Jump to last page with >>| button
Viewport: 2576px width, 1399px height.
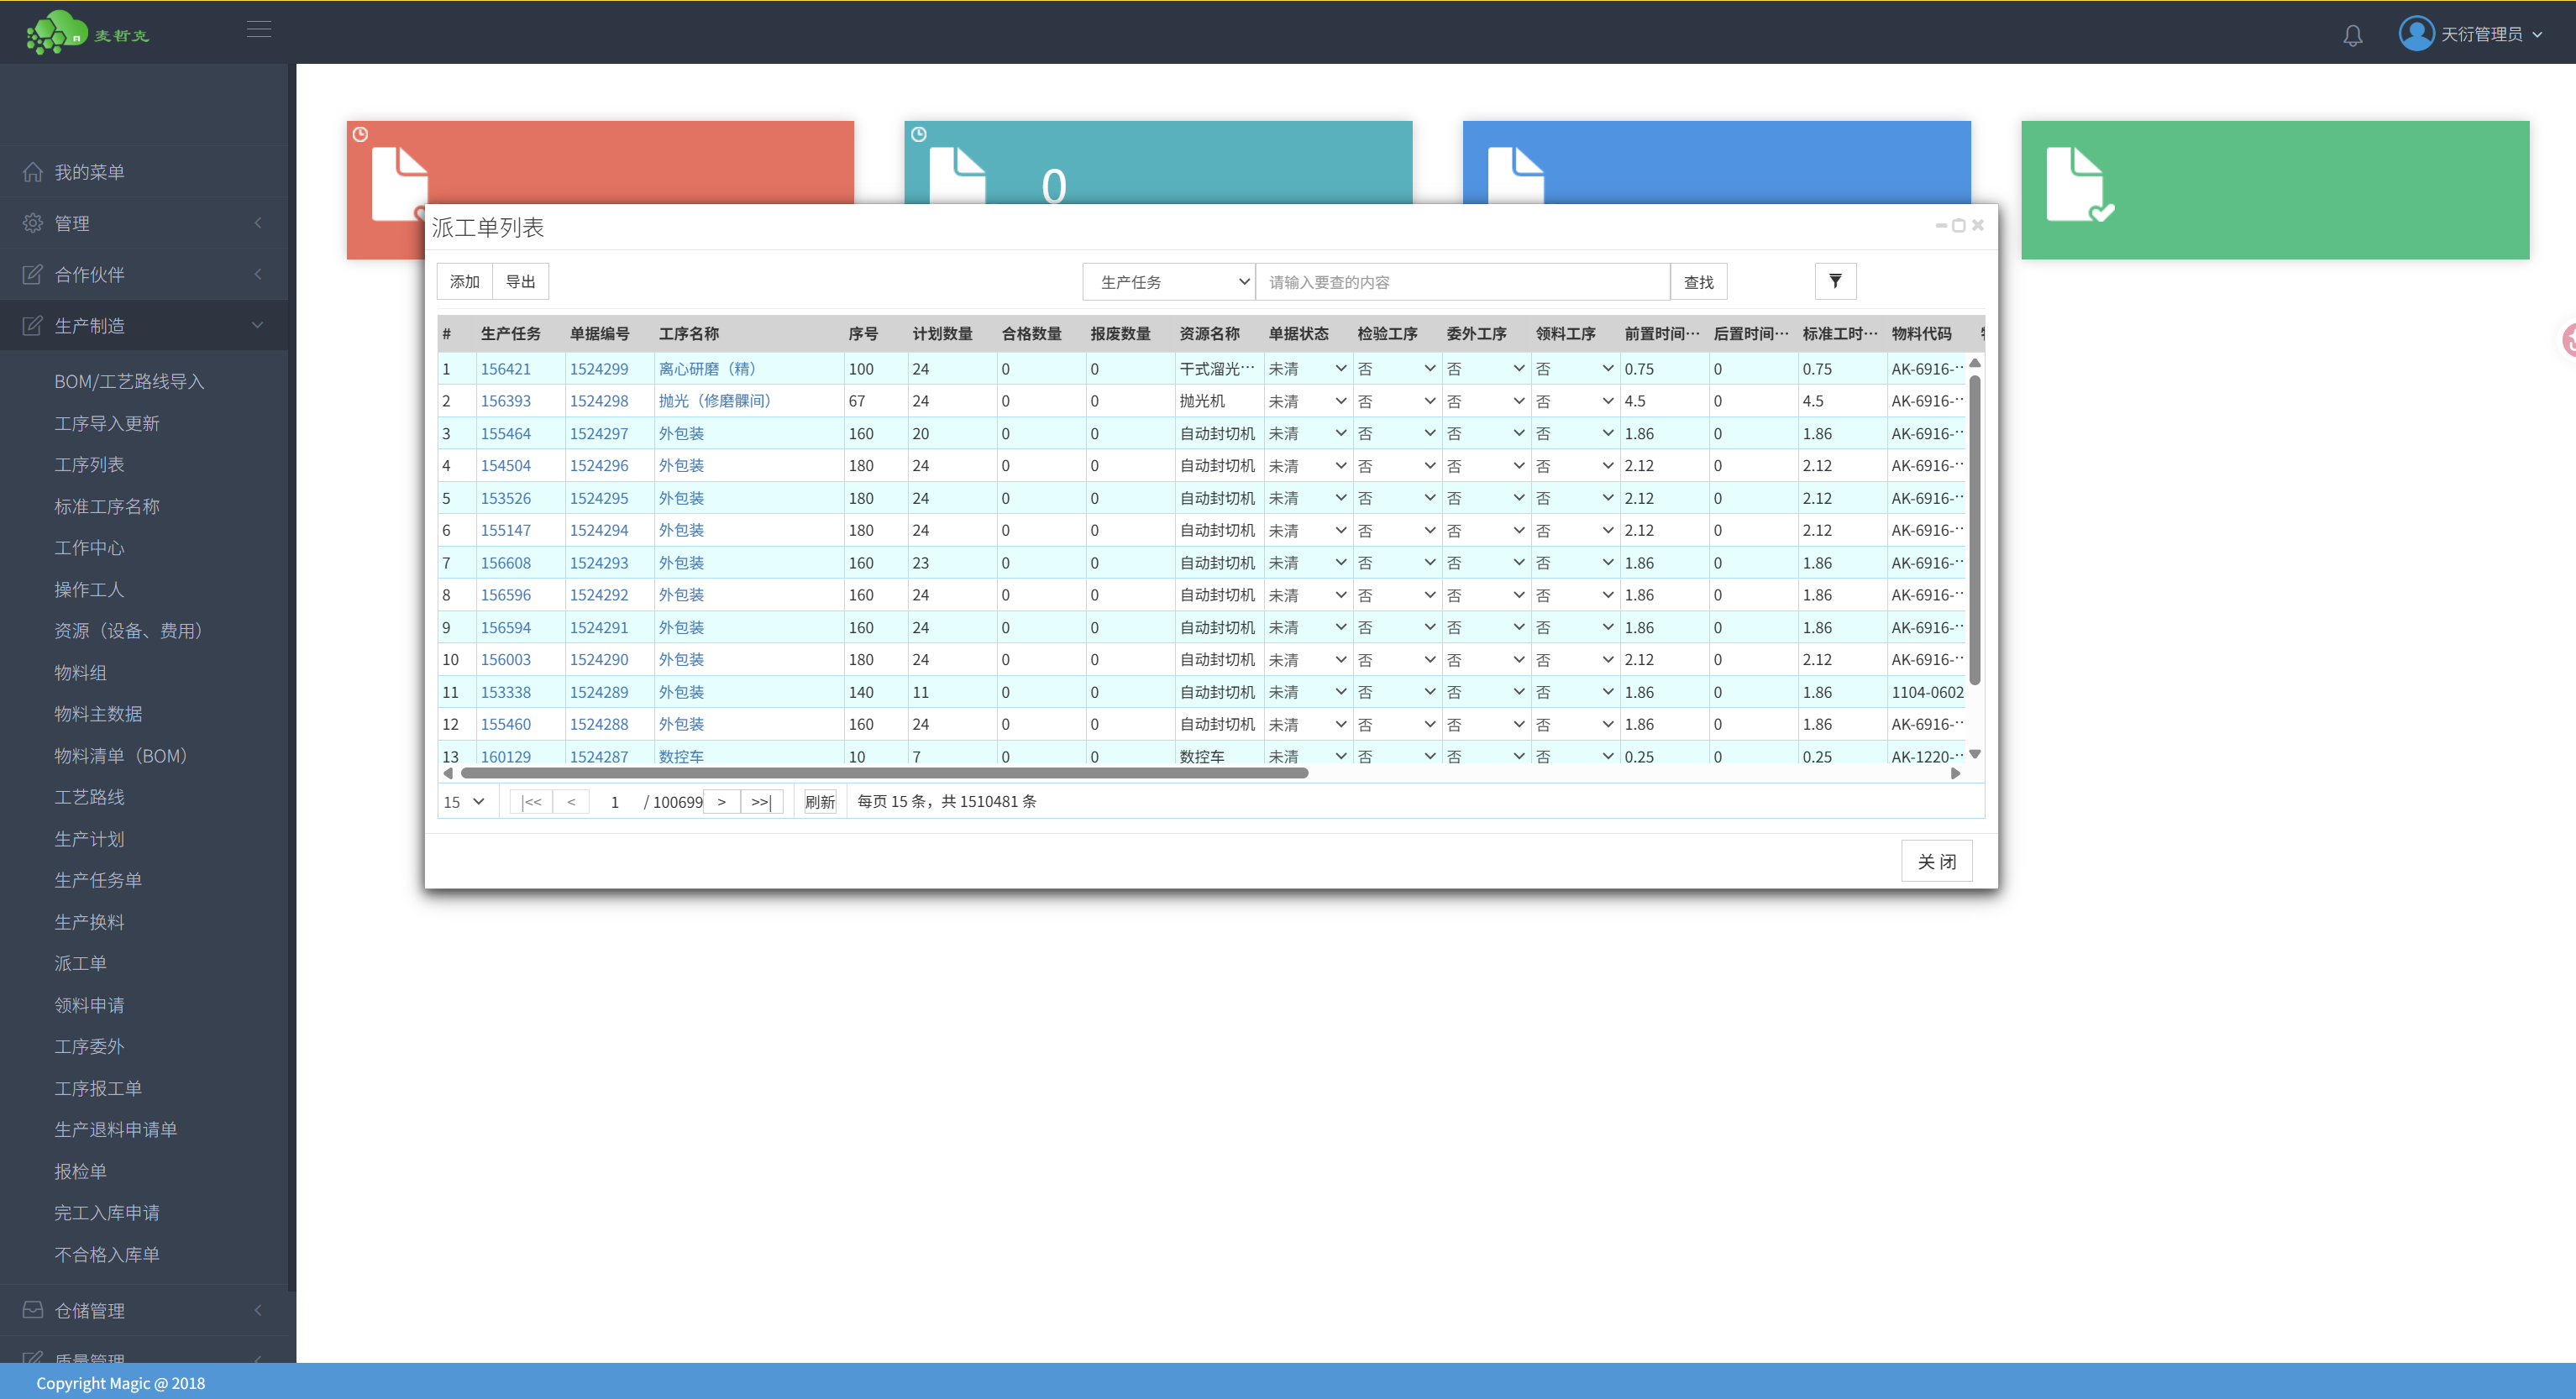(x=761, y=801)
